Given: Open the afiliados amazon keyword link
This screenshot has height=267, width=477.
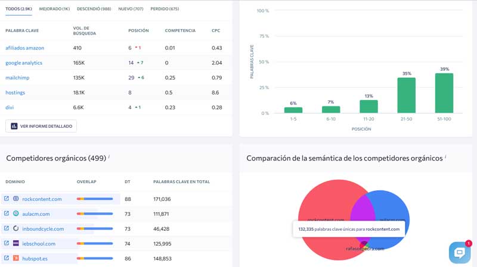Looking at the screenshot, I should click(24, 48).
